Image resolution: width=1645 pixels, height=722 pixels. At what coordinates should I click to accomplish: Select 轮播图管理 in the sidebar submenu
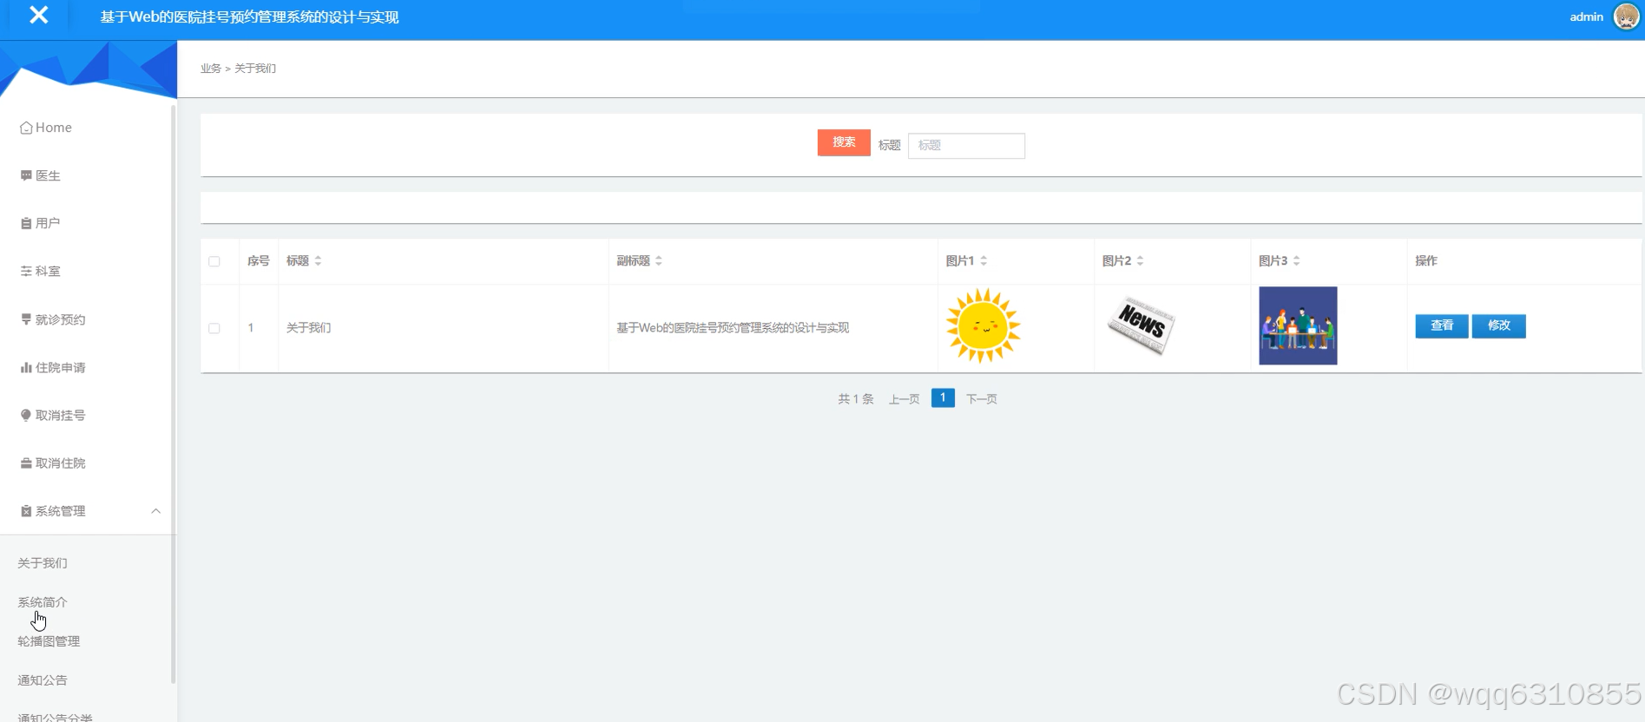pyautogui.click(x=49, y=641)
